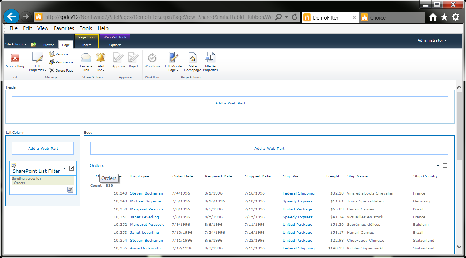The height and width of the screenshot is (258, 466).
Task: Open the View menu
Action: [x=43, y=28]
